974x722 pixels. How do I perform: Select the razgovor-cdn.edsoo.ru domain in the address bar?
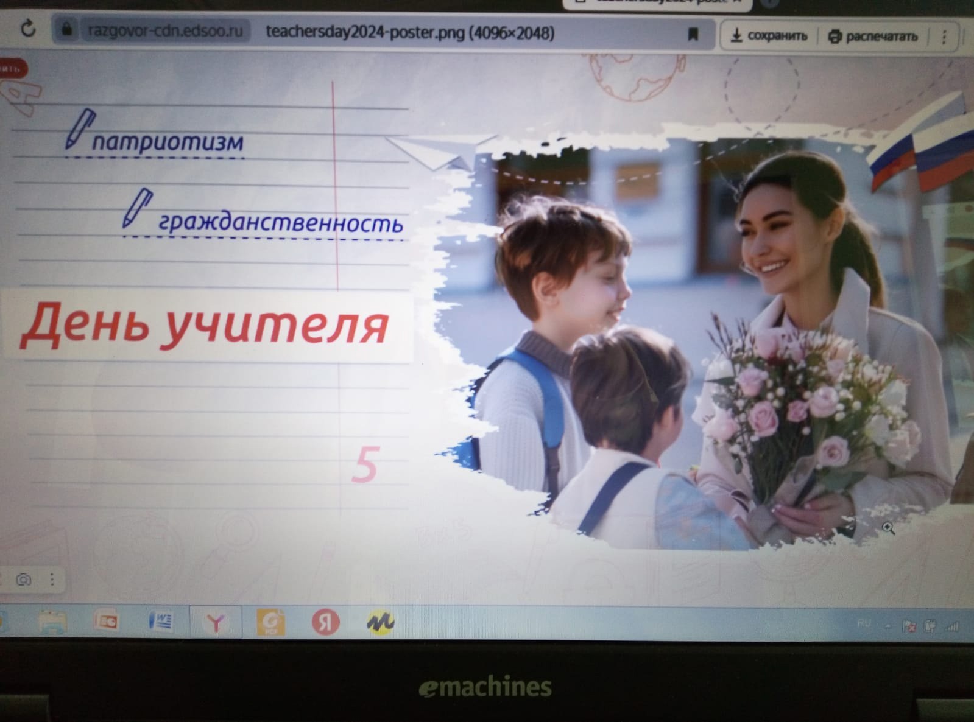(165, 30)
